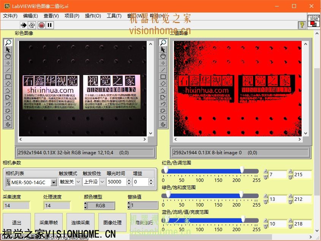Select the Line tool beside the 二值图像 display
Viewport: 321px width, 241px height.
coord(163,70)
